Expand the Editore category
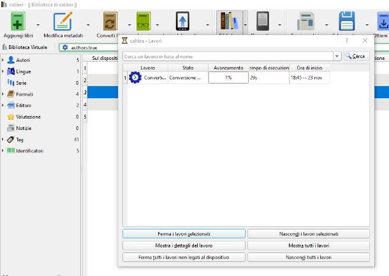The height and width of the screenshot is (276, 389). coord(3,105)
